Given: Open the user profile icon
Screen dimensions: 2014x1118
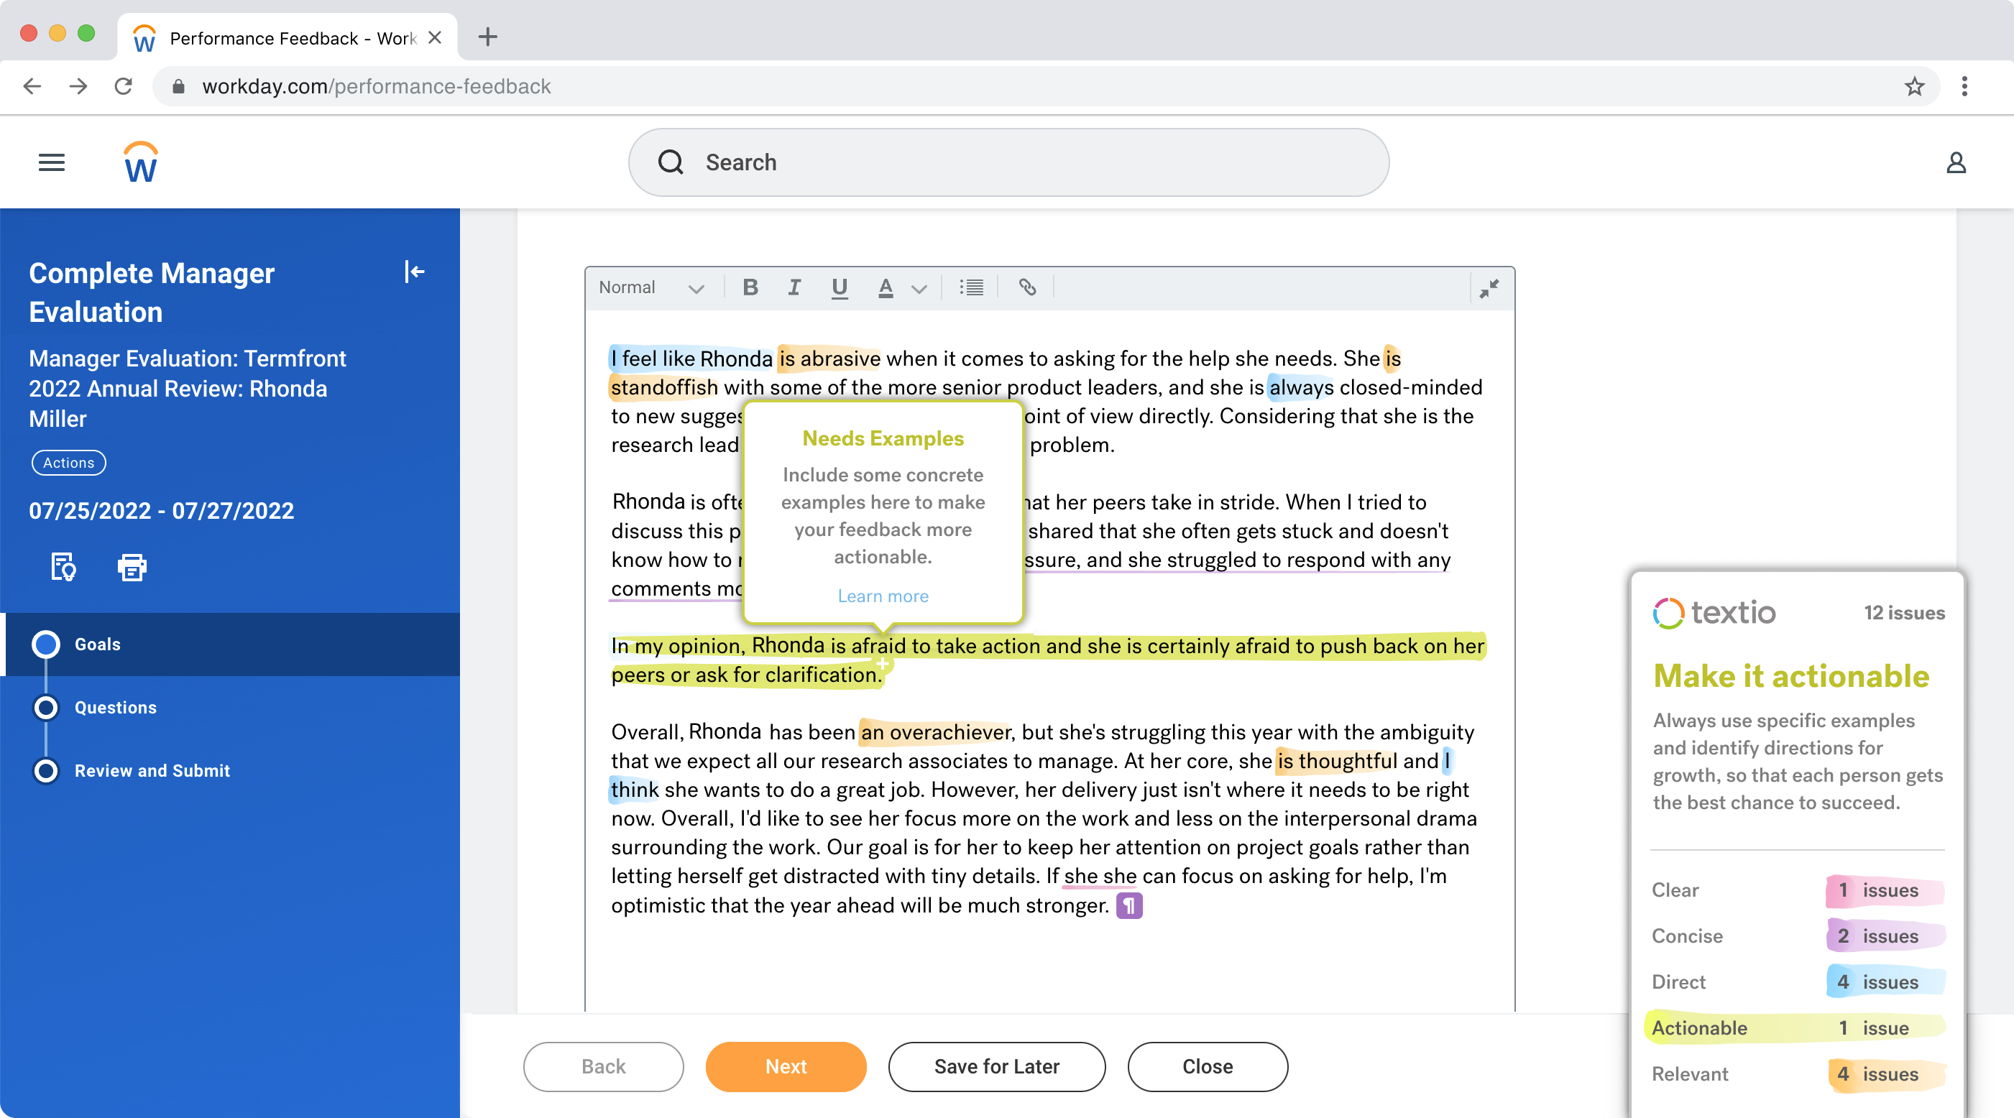Looking at the screenshot, I should coord(1957,162).
